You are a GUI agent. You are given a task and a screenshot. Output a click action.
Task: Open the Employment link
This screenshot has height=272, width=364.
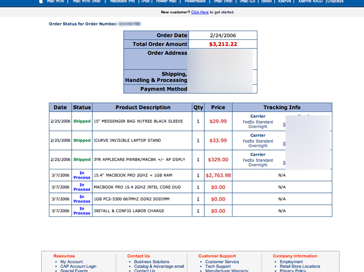[291, 262]
